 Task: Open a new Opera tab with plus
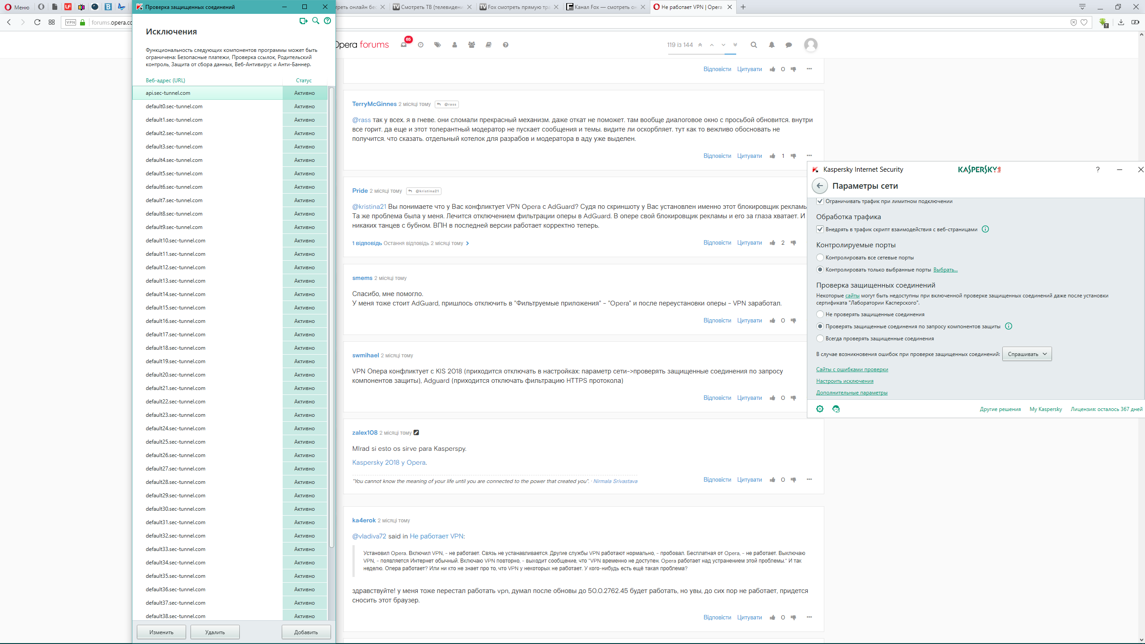pyautogui.click(x=743, y=7)
